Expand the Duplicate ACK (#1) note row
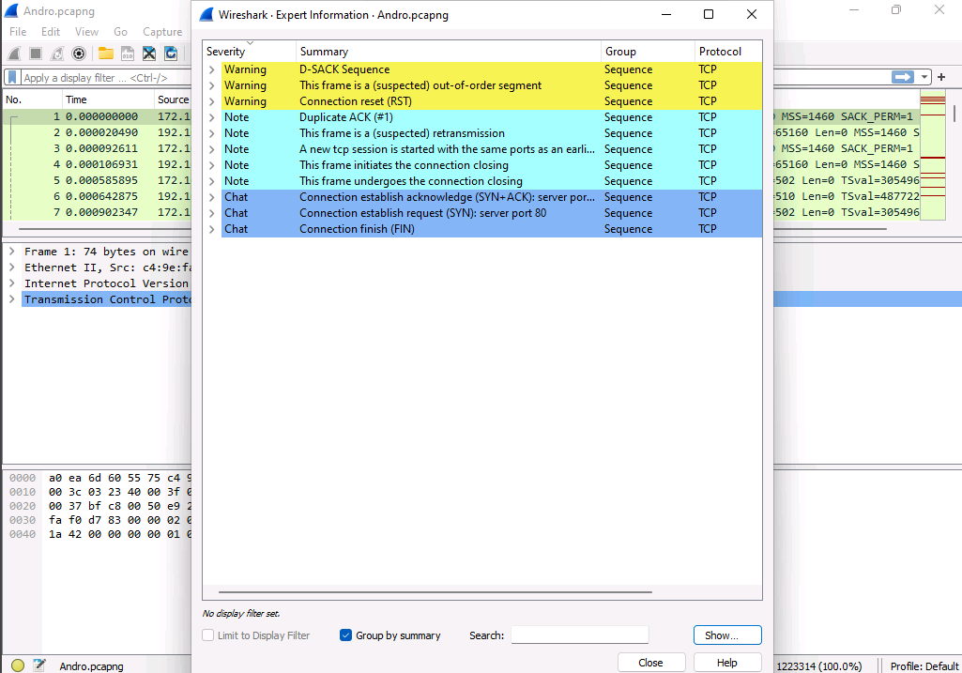 (212, 117)
